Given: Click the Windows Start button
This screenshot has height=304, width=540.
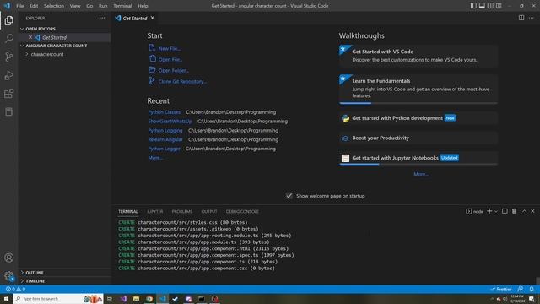Looking at the screenshot, I should [6, 298].
